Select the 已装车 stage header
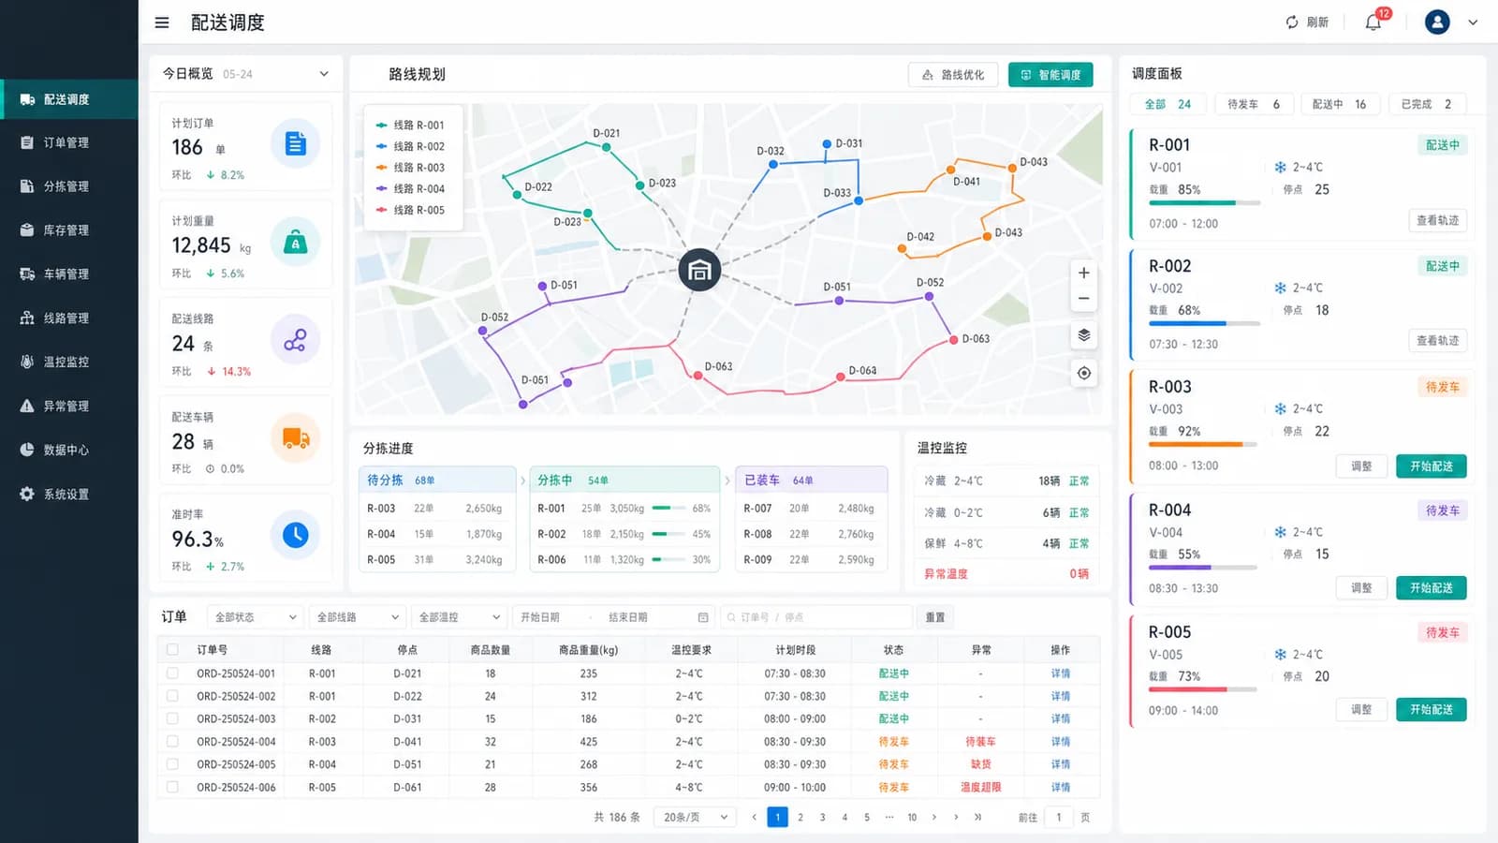The width and height of the screenshot is (1498, 843). (812, 480)
